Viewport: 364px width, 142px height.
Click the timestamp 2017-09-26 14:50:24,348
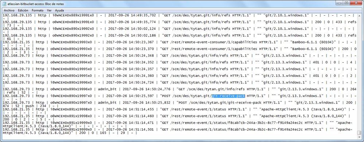pos(130,55)
